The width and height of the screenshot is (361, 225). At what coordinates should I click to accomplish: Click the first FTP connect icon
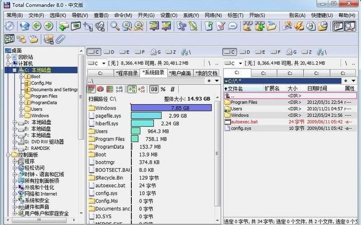coord(247,26)
